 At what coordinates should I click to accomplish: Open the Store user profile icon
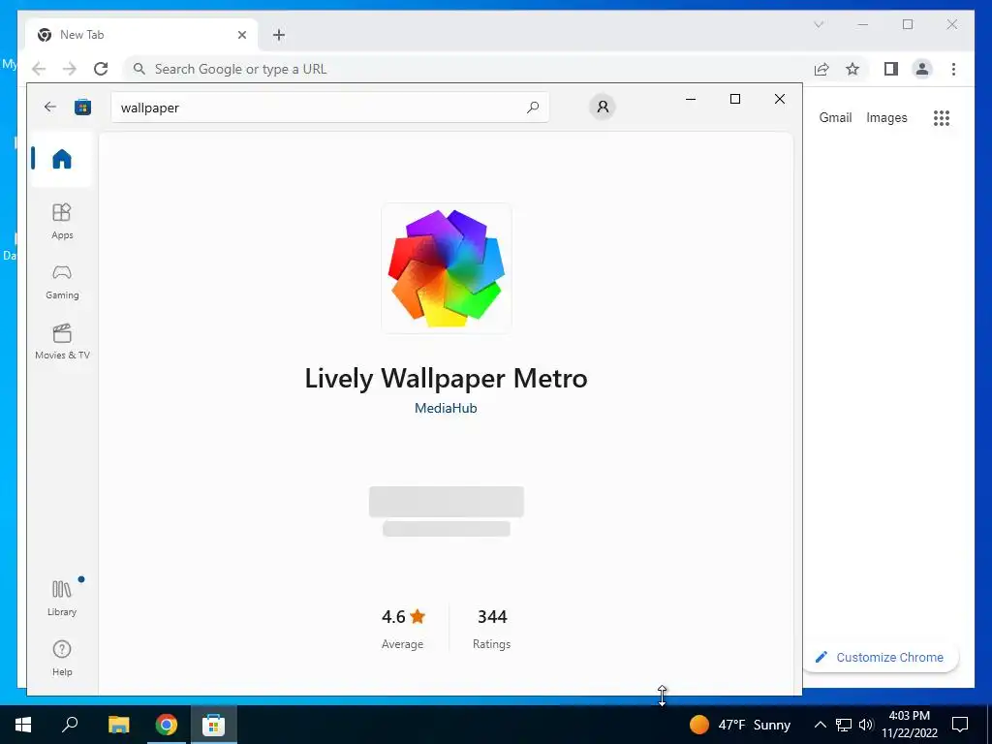[x=603, y=107]
